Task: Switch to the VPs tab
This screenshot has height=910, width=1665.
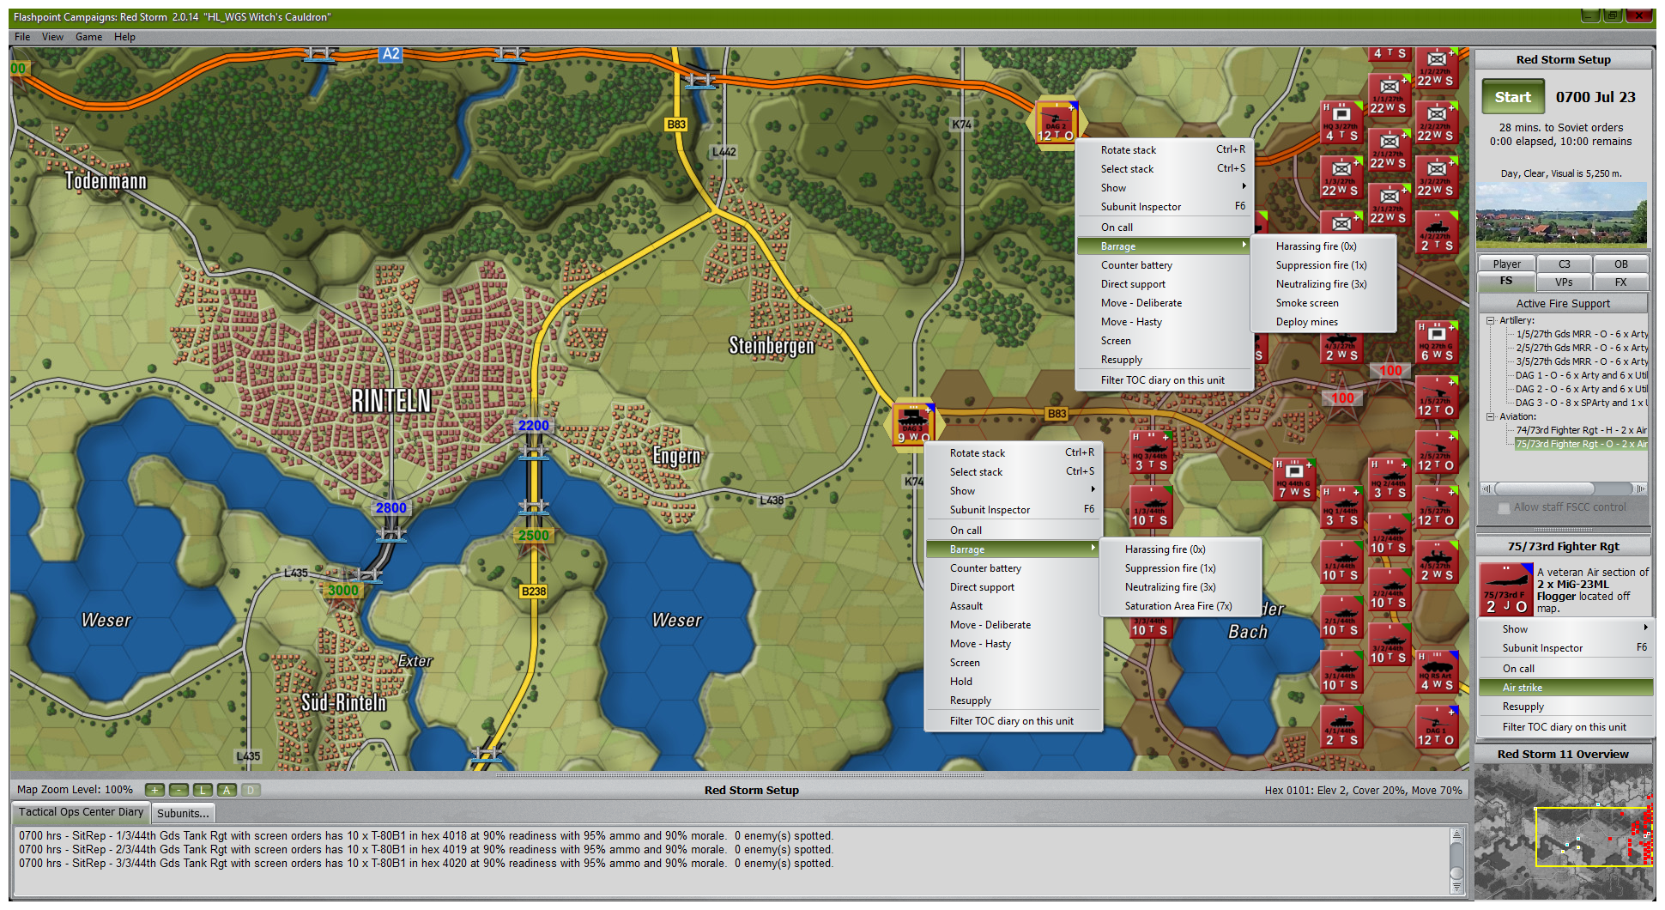Action: (1564, 282)
